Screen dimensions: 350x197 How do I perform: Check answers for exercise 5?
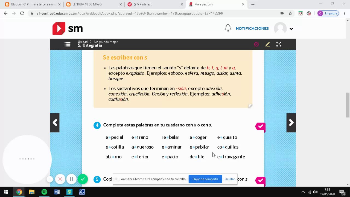click(x=261, y=181)
